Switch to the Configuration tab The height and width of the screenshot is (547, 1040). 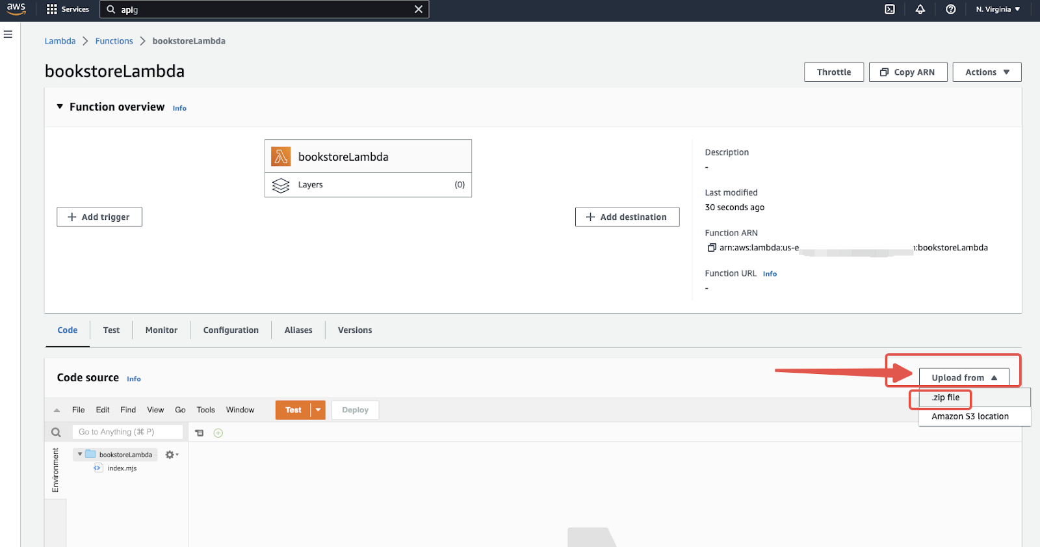pos(231,330)
